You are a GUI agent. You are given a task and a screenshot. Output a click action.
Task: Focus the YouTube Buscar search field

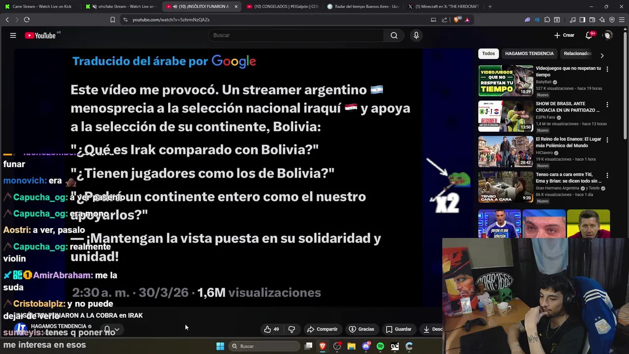pyautogui.click(x=296, y=35)
